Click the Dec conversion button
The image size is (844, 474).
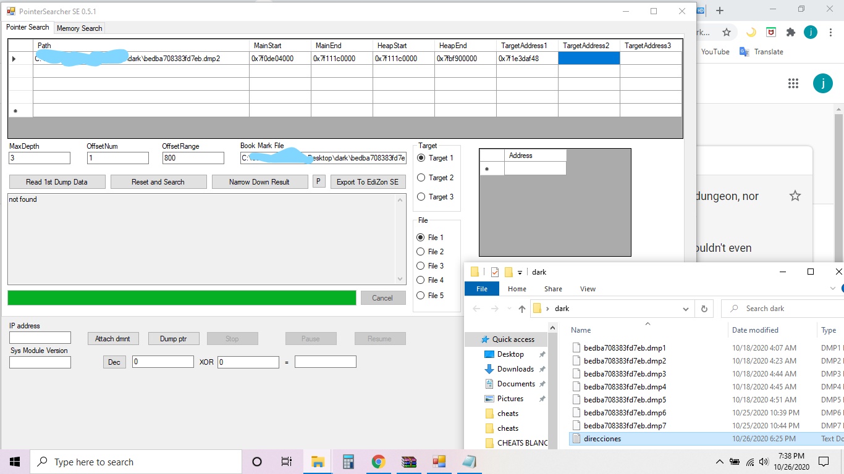click(x=114, y=362)
